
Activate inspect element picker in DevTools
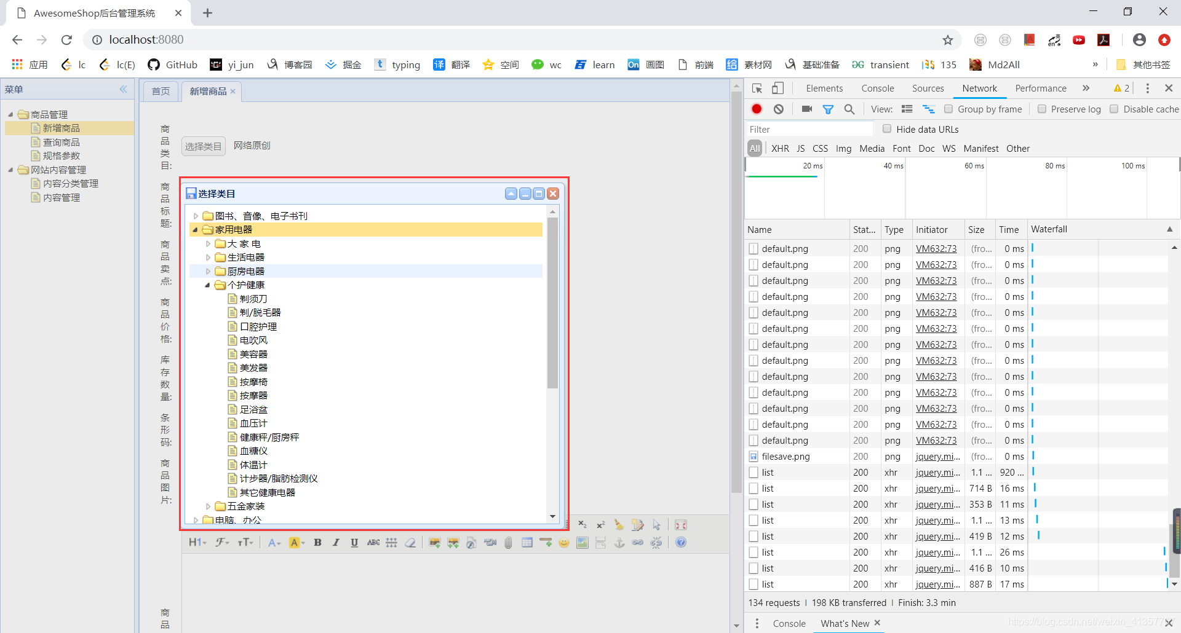pos(757,88)
